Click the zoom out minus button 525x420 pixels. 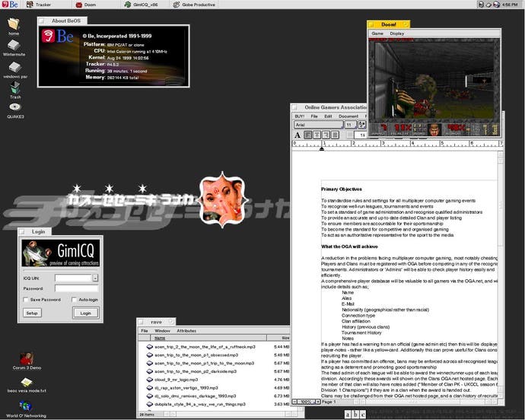pos(294,402)
